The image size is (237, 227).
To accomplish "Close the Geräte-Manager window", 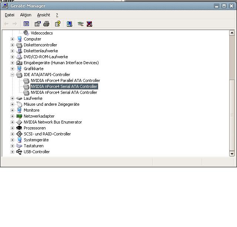I will coord(231,6).
